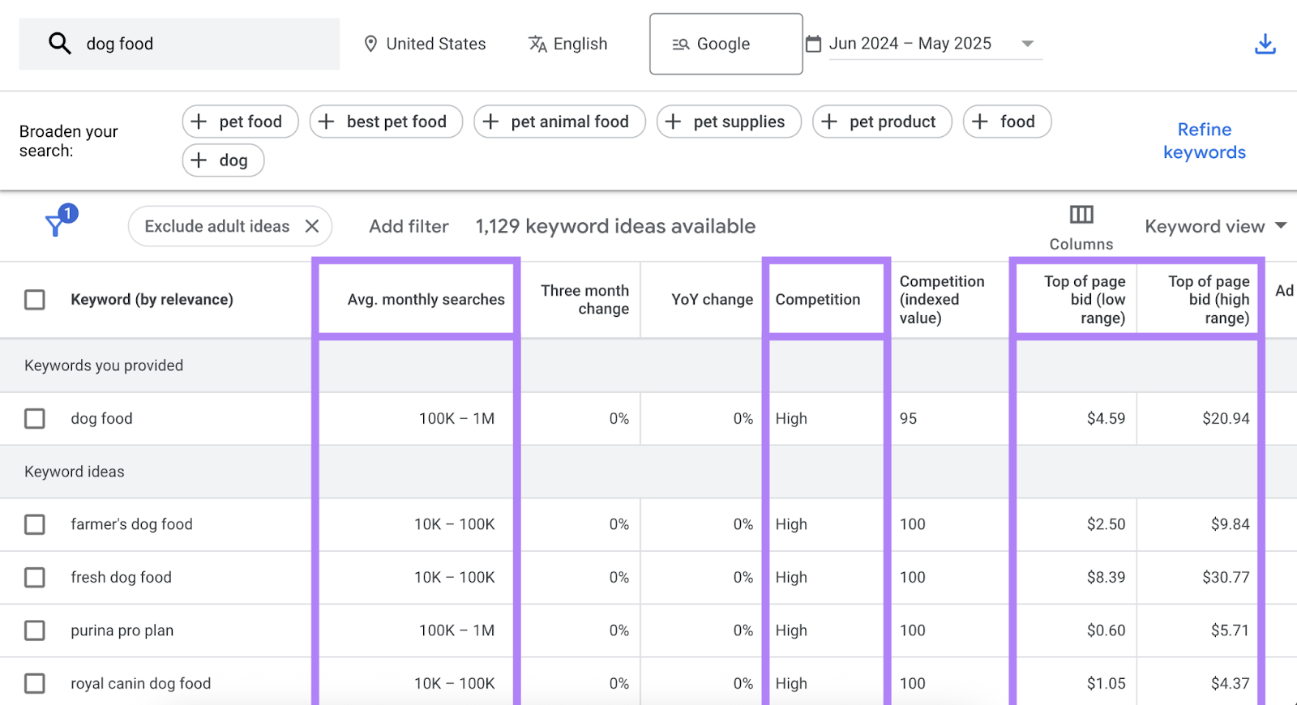Click the $8.39 low bid value
This screenshot has height=705, width=1297.
point(1106,578)
